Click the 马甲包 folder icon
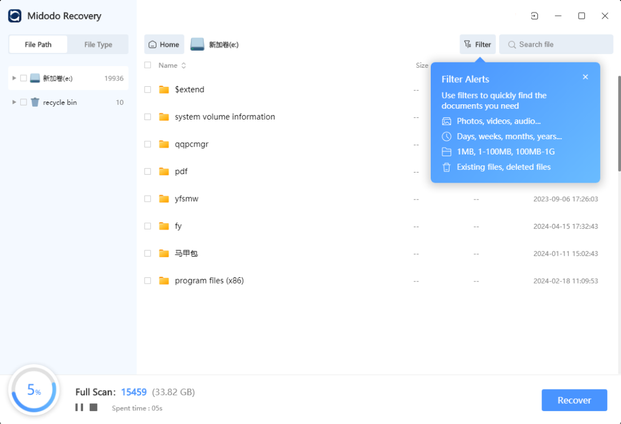The image size is (621, 424). (164, 254)
